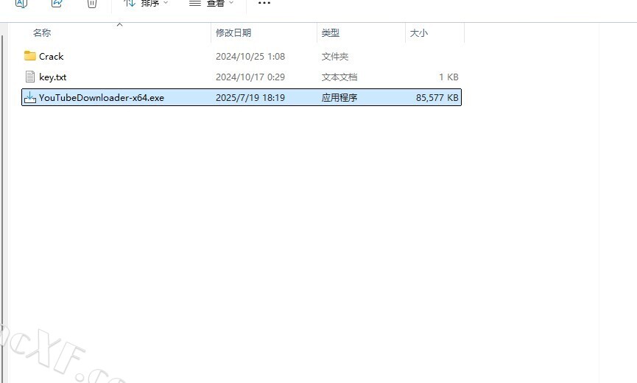
Task: Click the rename toolbar icon
Action: [21, 3]
